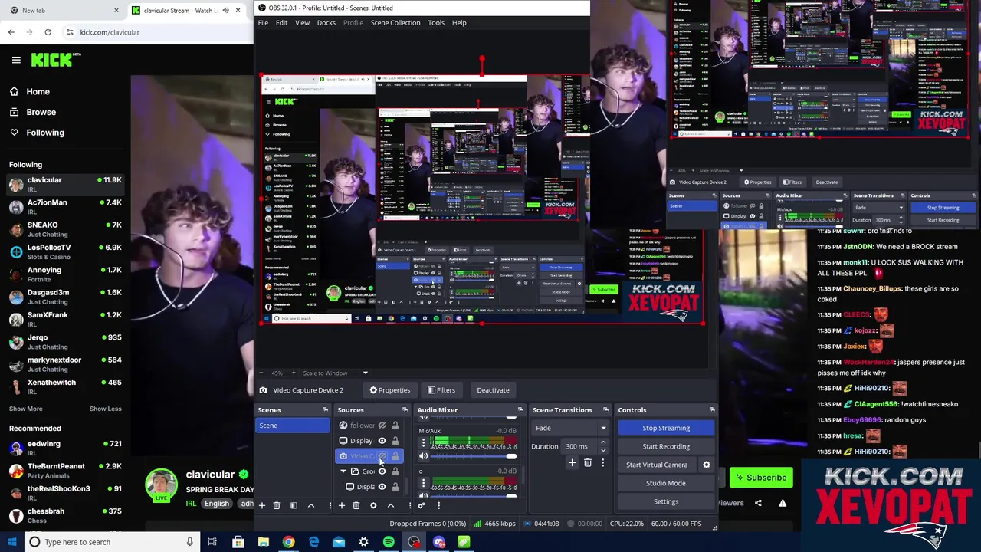Float the Audio Mixer dock

(x=520, y=410)
